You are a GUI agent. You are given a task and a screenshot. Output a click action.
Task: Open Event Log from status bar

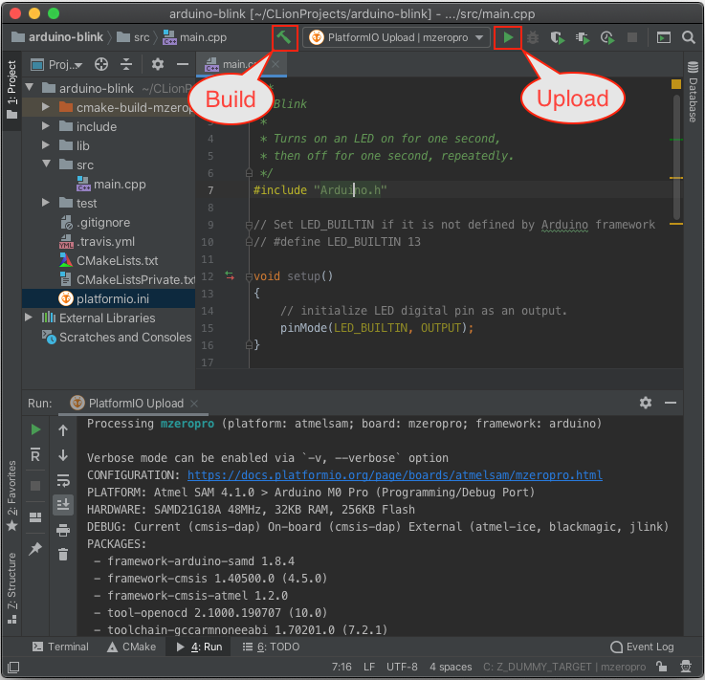[642, 647]
